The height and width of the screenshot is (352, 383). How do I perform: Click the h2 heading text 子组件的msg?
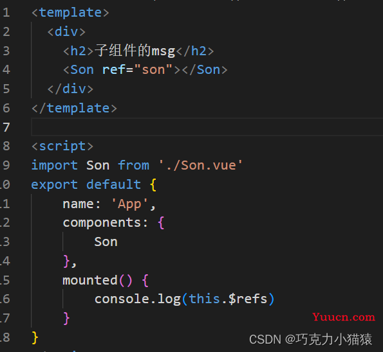pyautogui.click(x=135, y=51)
